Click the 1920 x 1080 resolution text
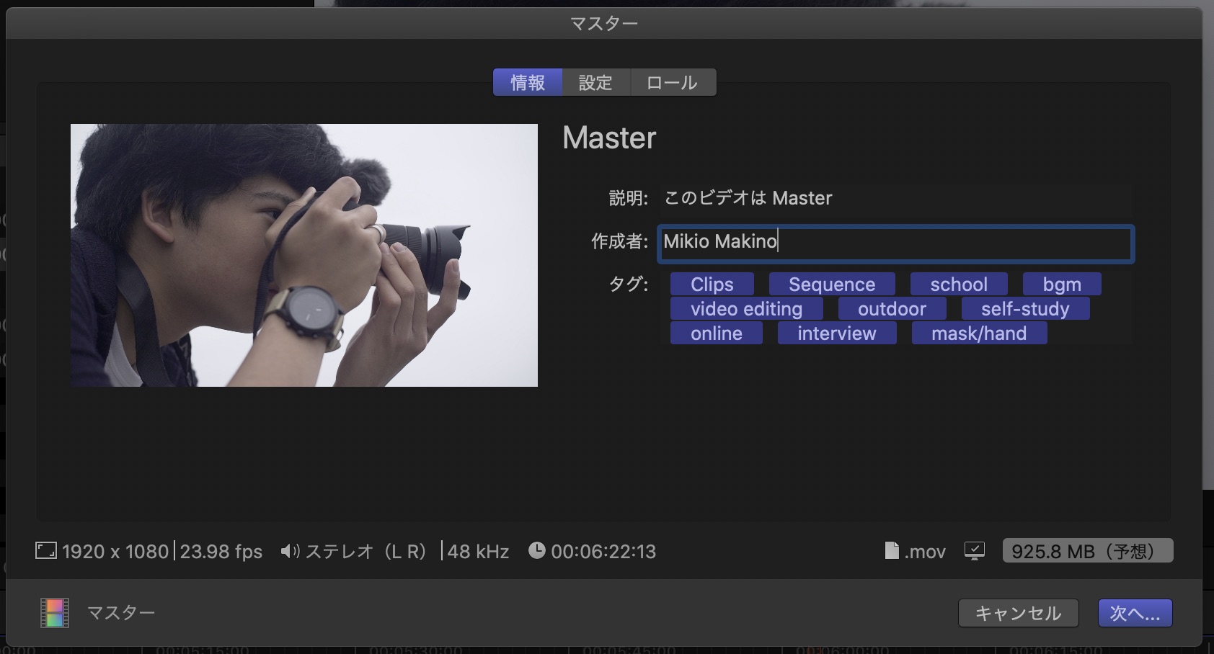The height and width of the screenshot is (654, 1214). pos(115,552)
